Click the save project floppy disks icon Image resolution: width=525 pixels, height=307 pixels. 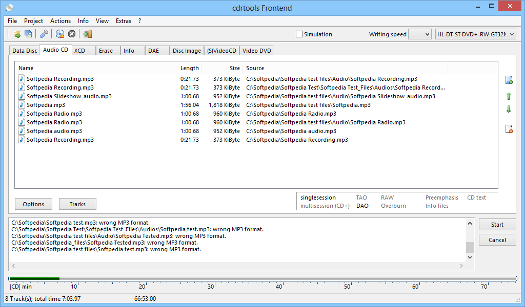(29, 34)
